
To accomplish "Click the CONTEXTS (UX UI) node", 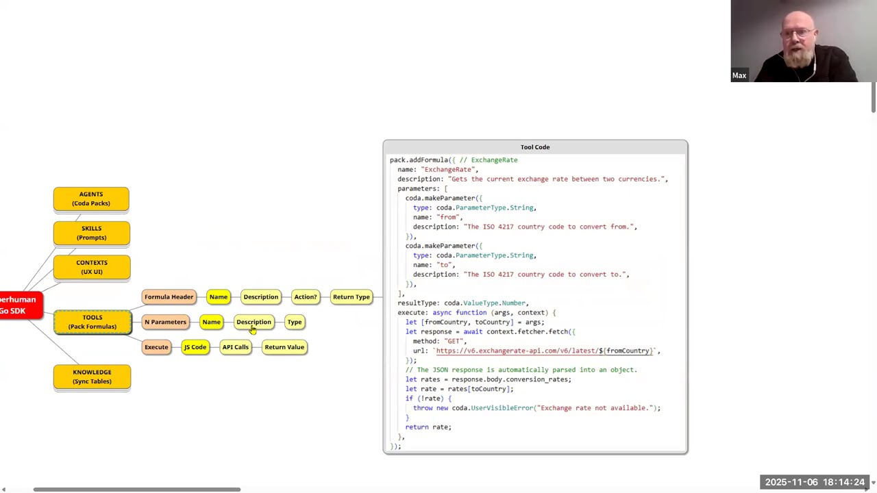I will (x=92, y=267).
